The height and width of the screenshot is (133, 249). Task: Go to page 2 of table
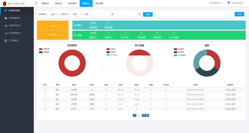click(x=139, y=115)
